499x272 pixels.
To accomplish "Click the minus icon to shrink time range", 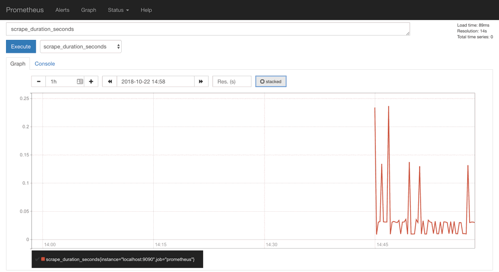I will 38,82.
